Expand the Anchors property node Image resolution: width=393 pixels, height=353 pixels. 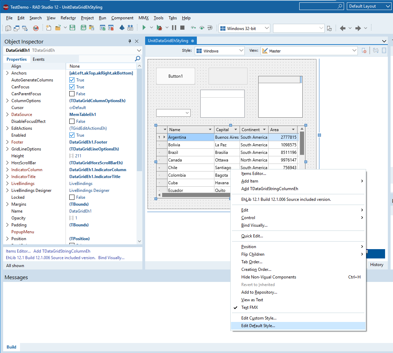coord(8,73)
